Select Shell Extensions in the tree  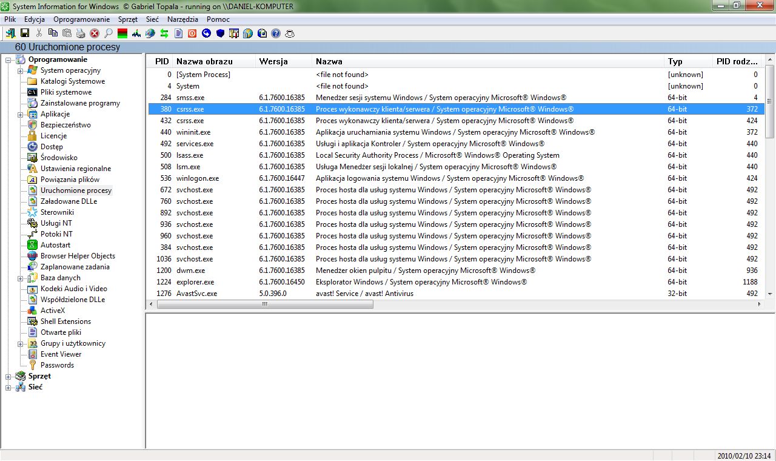[x=65, y=321]
